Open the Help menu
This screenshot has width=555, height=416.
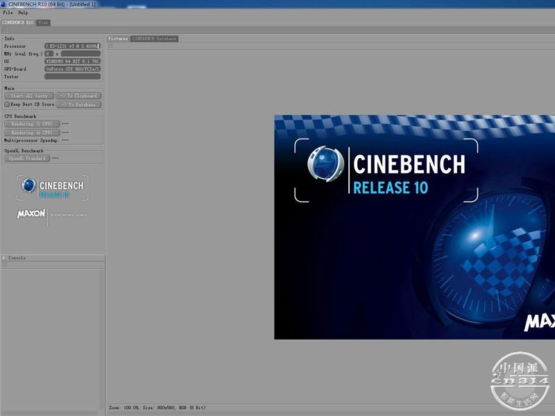pyautogui.click(x=23, y=12)
